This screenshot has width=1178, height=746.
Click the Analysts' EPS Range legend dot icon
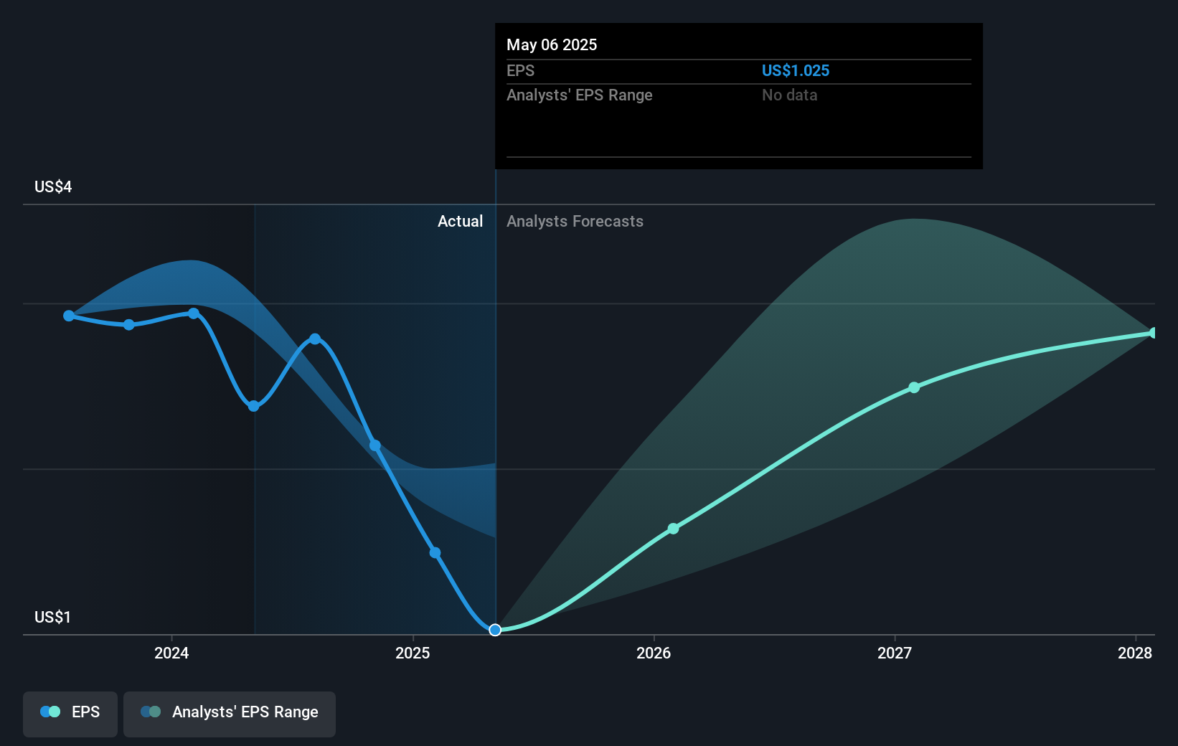pos(151,711)
